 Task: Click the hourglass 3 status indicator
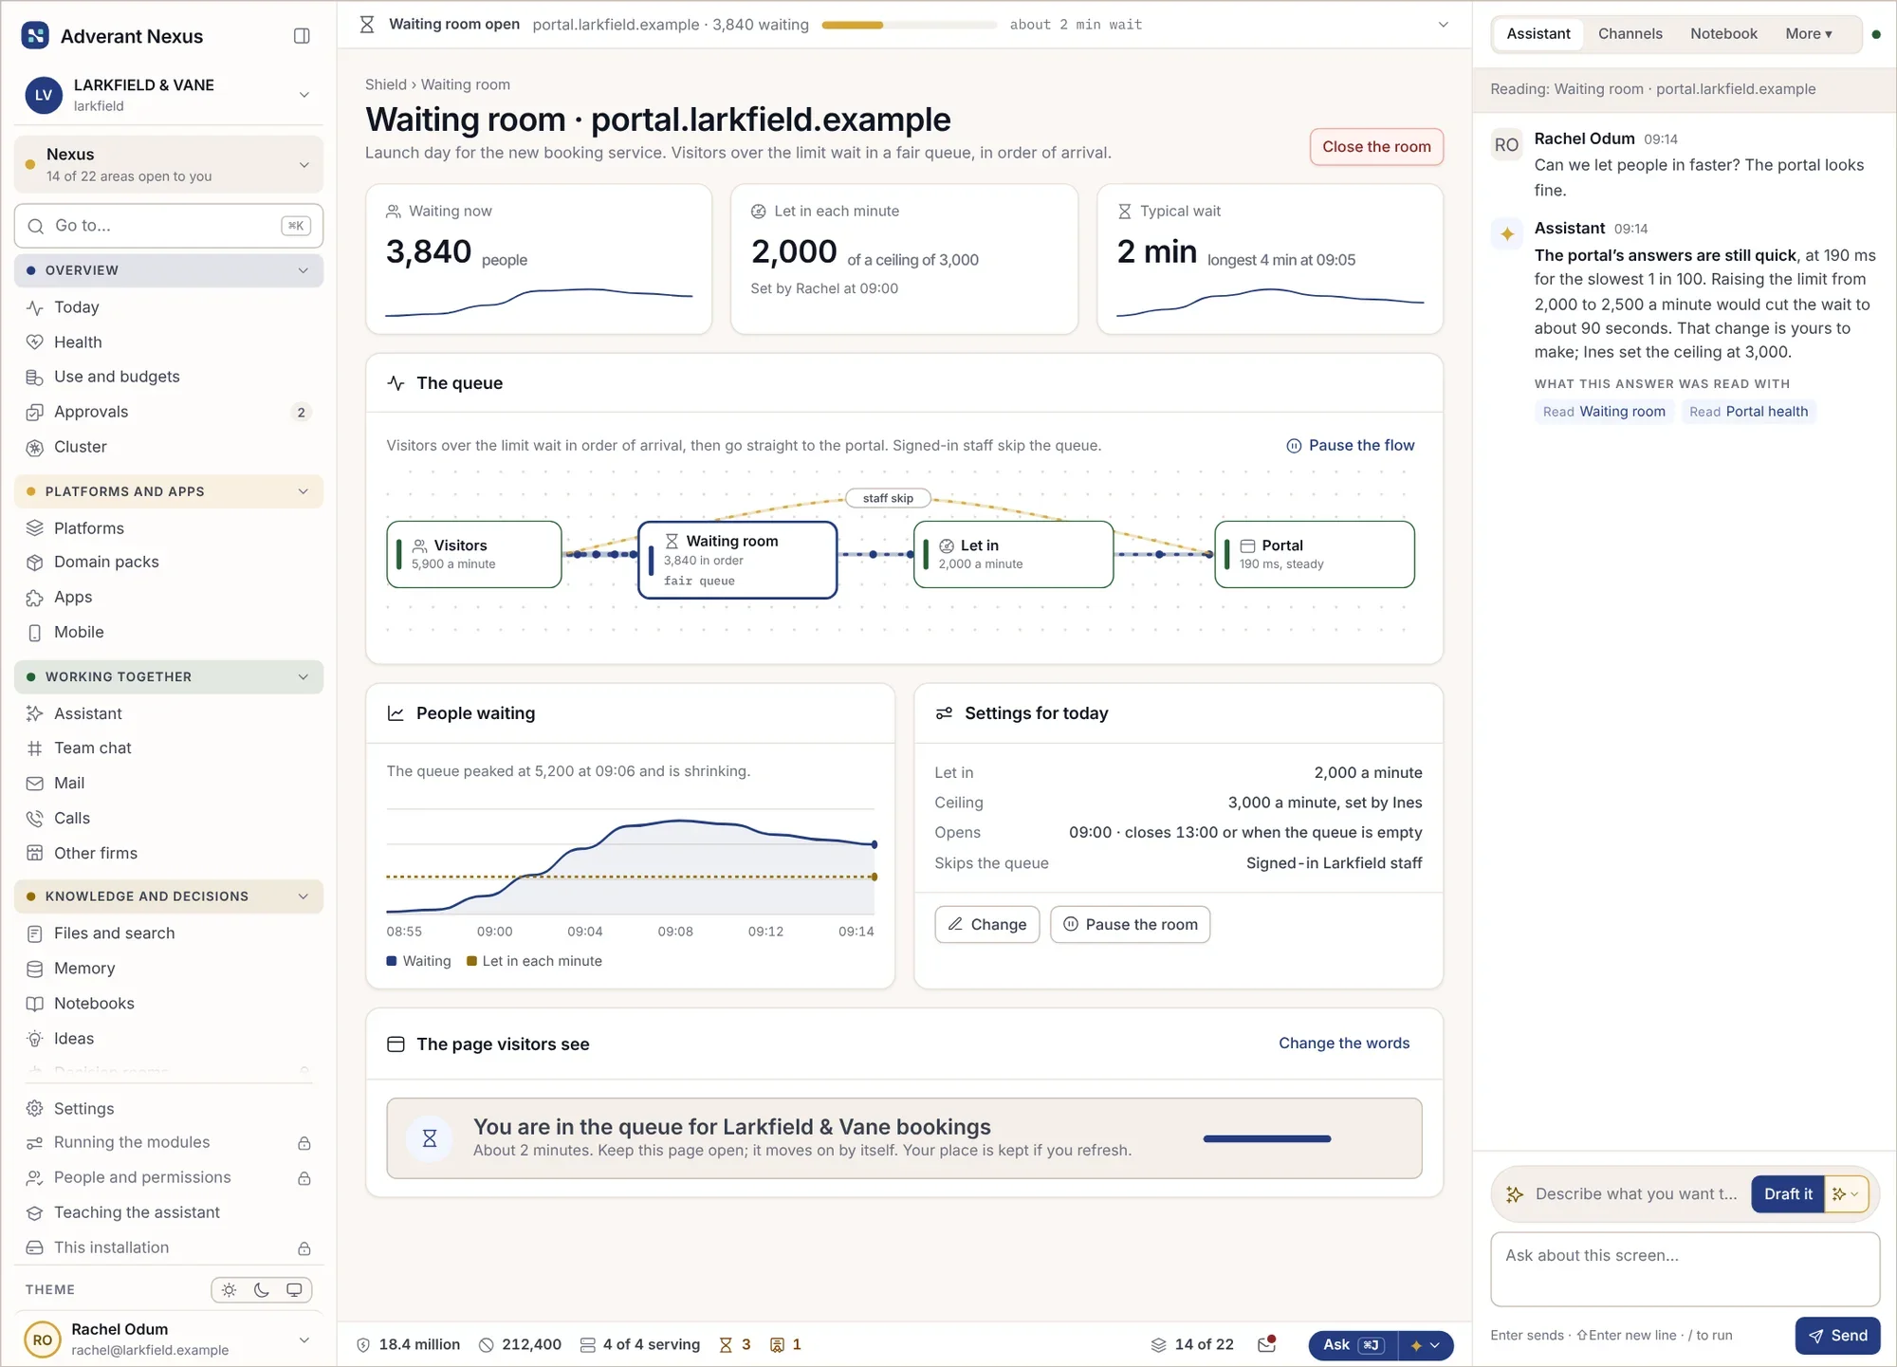coord(735,1345)
